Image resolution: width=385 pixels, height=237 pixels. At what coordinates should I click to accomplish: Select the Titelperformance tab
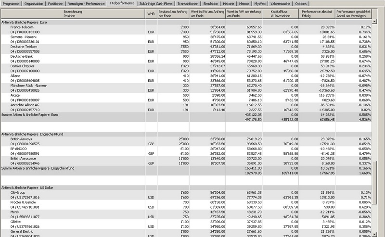point(122,3)
